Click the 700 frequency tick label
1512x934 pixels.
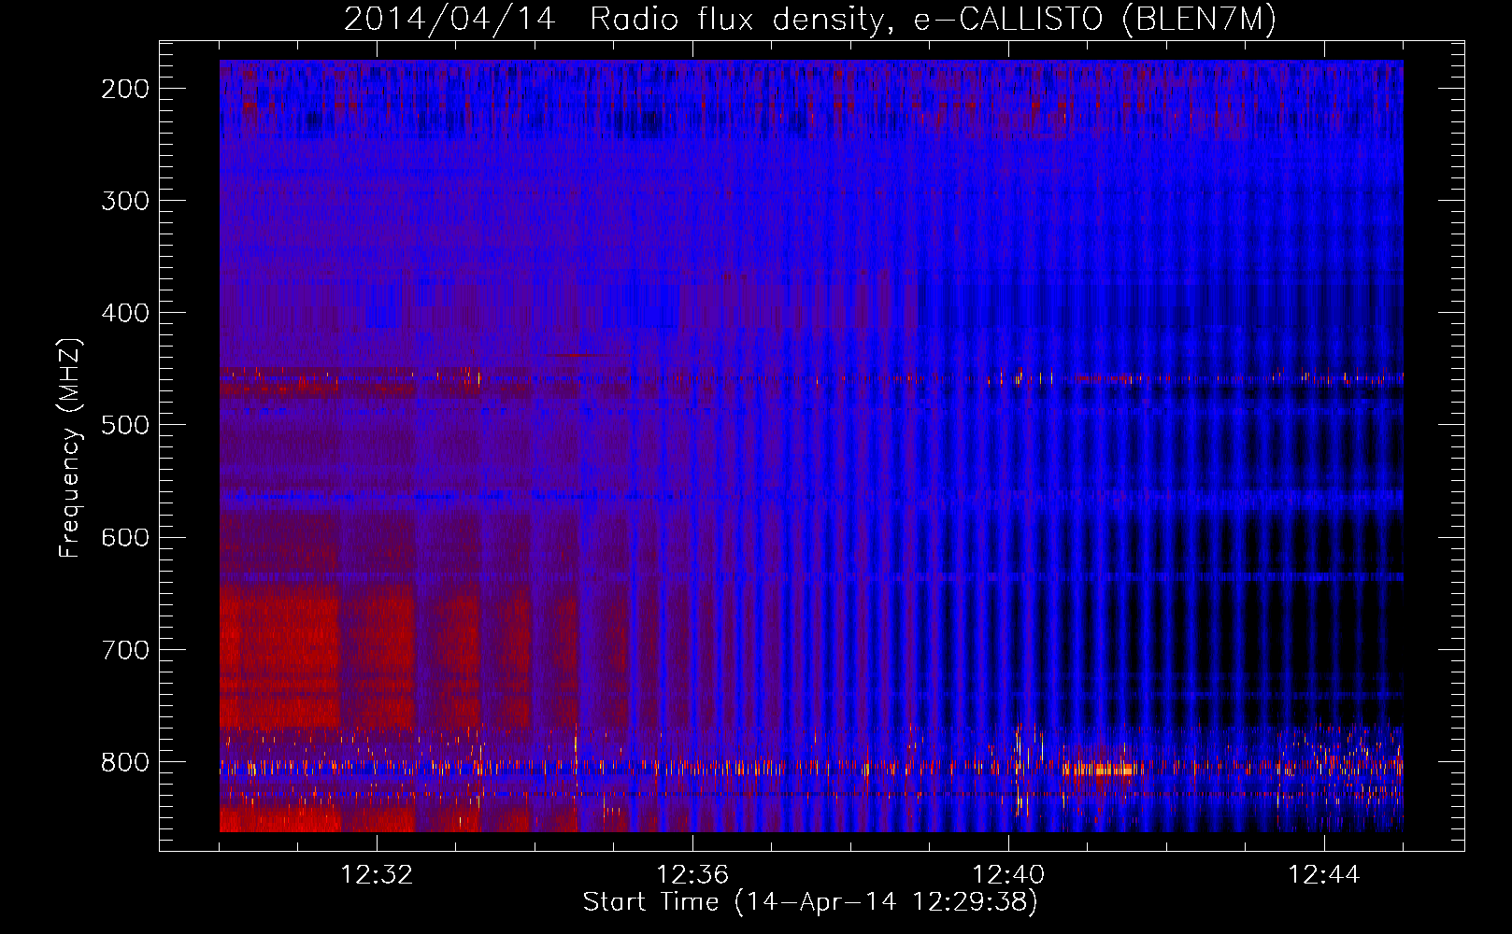coord(125,649)
